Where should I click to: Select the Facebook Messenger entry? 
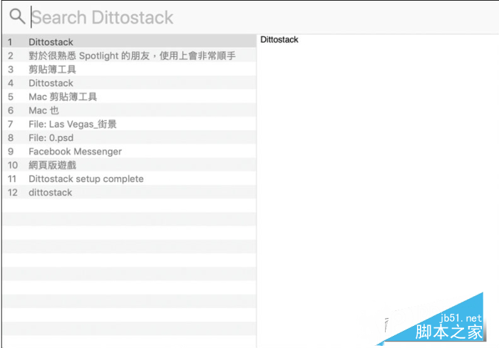point(129,152)
